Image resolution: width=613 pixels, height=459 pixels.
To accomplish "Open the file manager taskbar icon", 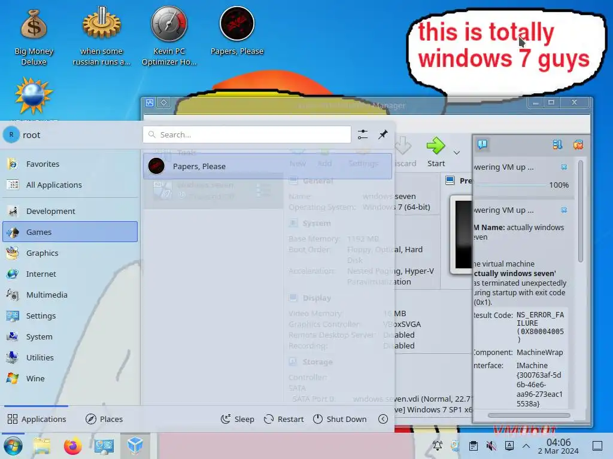I will click(42, 446).
